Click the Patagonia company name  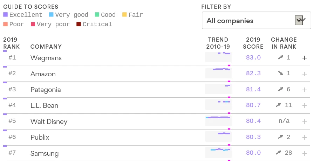[x=46, y=90]
